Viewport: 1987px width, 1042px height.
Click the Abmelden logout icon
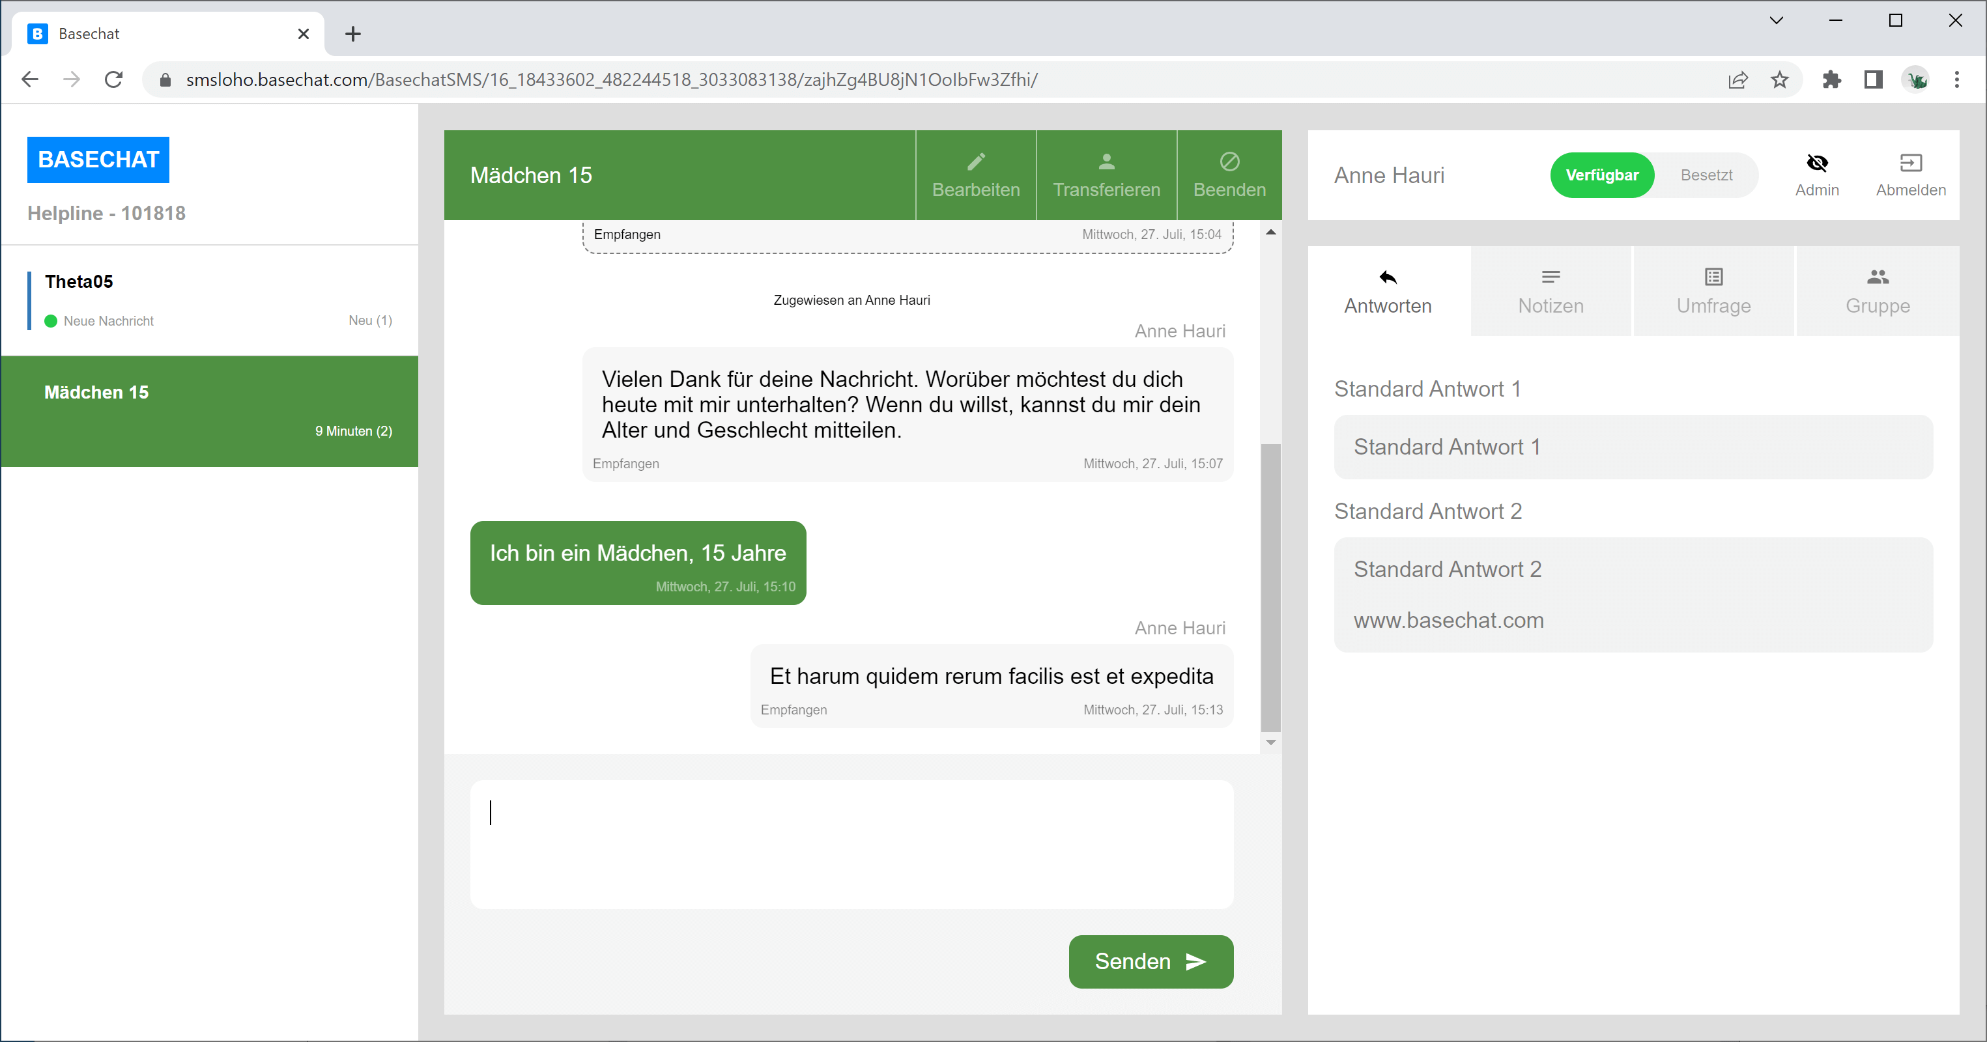[x=1910, y=163]
